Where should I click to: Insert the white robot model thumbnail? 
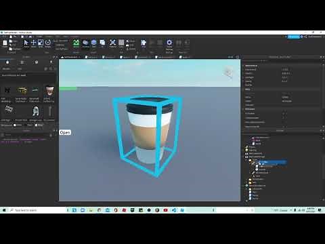pyautogui.click(x=36, y=111)
